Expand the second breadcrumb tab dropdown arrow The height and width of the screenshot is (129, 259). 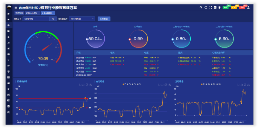[x=38, y=13]
